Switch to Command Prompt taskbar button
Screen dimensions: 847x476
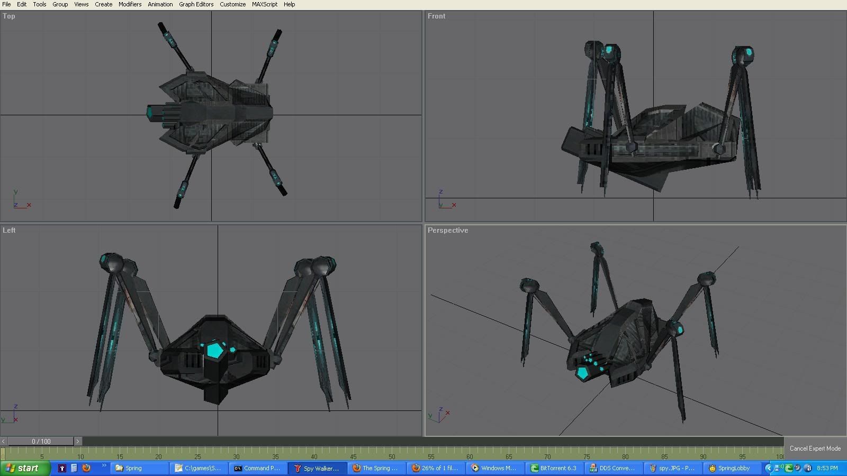(x=259, y=468)
